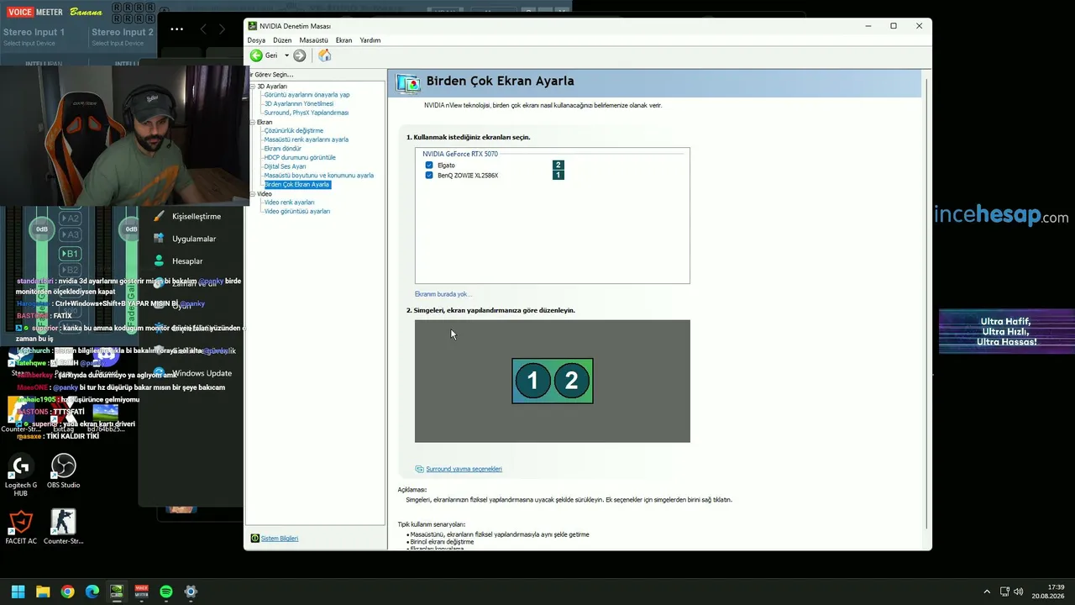Click the Stereo Input 1 device selector
This screenshot has width=1075, height=605.
[x=29, y=43]
